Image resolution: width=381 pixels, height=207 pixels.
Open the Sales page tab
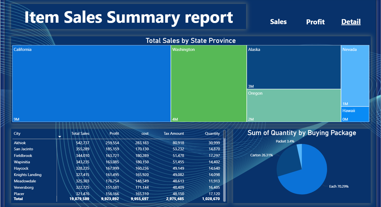tap(278, 22)
